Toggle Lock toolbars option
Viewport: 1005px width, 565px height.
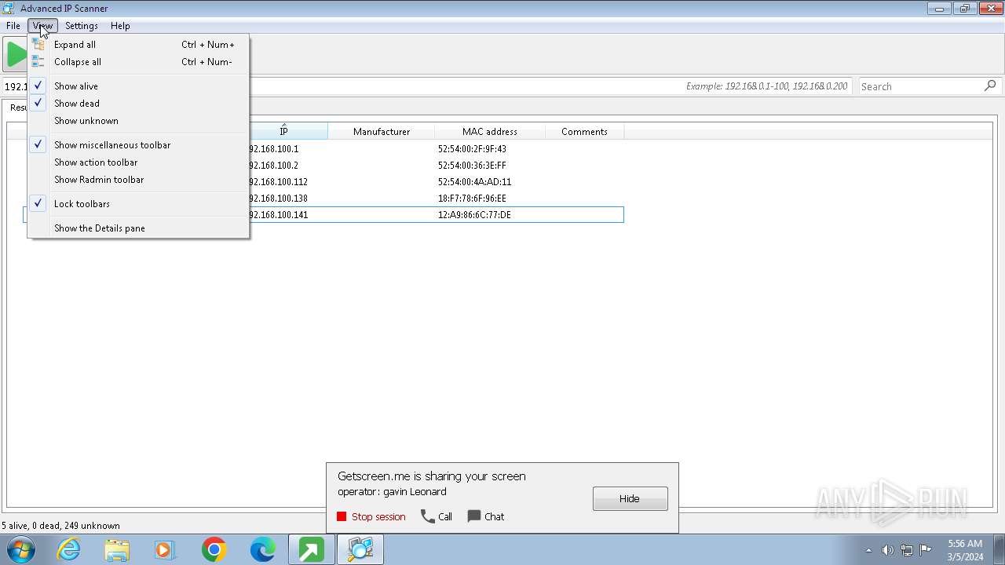138,204
